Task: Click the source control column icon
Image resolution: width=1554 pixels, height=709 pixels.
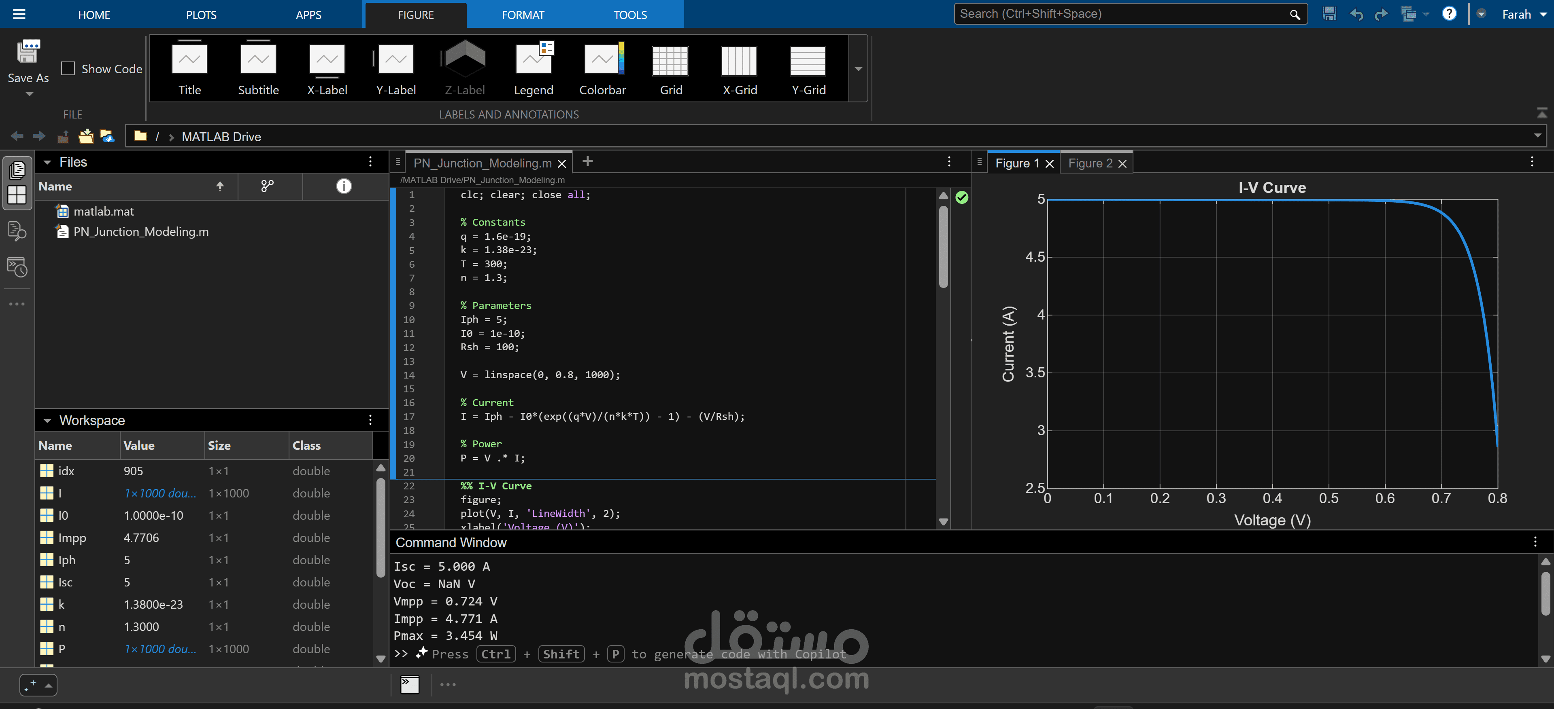Action: coord(267,186)
